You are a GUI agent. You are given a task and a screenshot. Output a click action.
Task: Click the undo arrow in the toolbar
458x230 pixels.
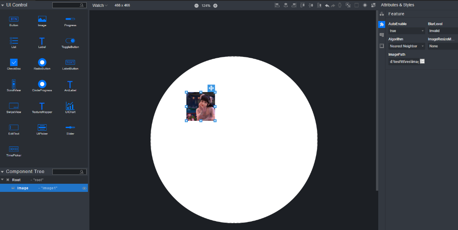(x=327, y=6)
